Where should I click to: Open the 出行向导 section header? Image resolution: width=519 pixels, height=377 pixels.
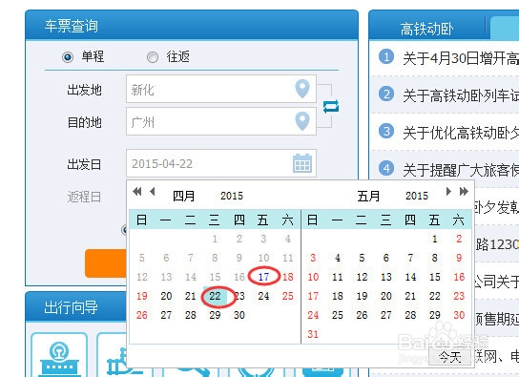pyautogui.click(x=75, y=306)
